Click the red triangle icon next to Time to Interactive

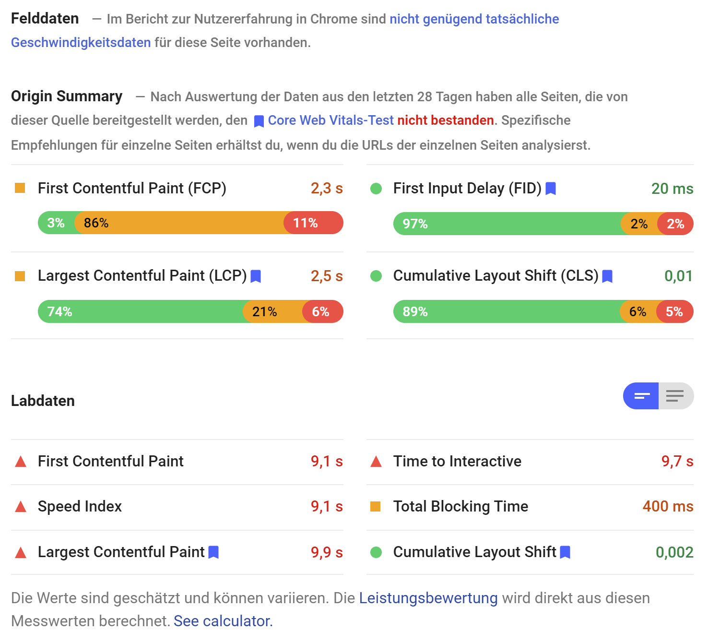376,461
